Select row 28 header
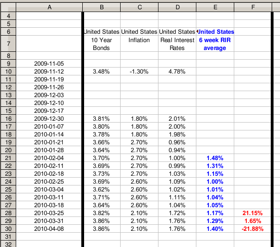Image resolution: width=280 pixels, height=247 pixels. coord(8,213)
